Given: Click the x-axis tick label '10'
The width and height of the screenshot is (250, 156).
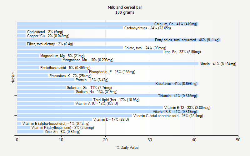Looking at the screenshot, I should pos(61,140).
